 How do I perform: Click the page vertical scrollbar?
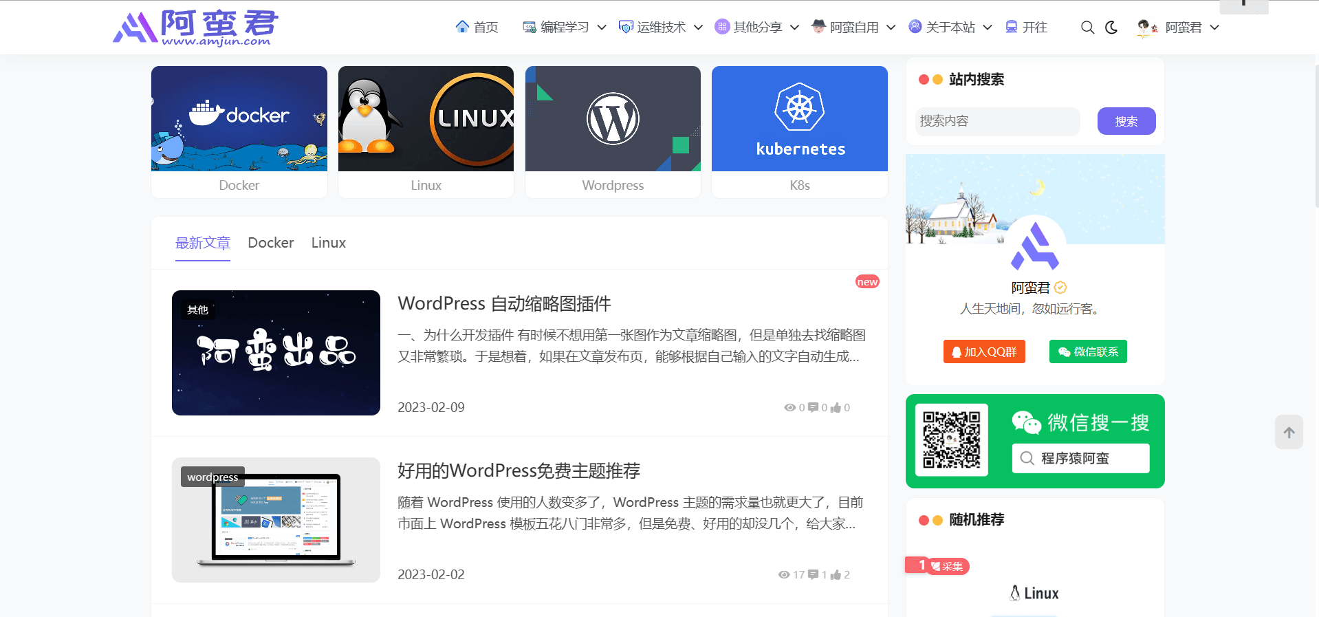[x=1316, y=138]
